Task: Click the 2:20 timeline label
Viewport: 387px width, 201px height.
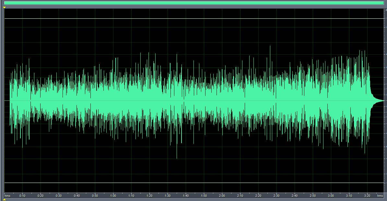Action: tap(258, 196)
